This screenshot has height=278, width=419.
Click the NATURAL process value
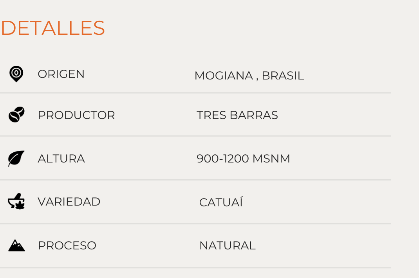pos(228,246)
